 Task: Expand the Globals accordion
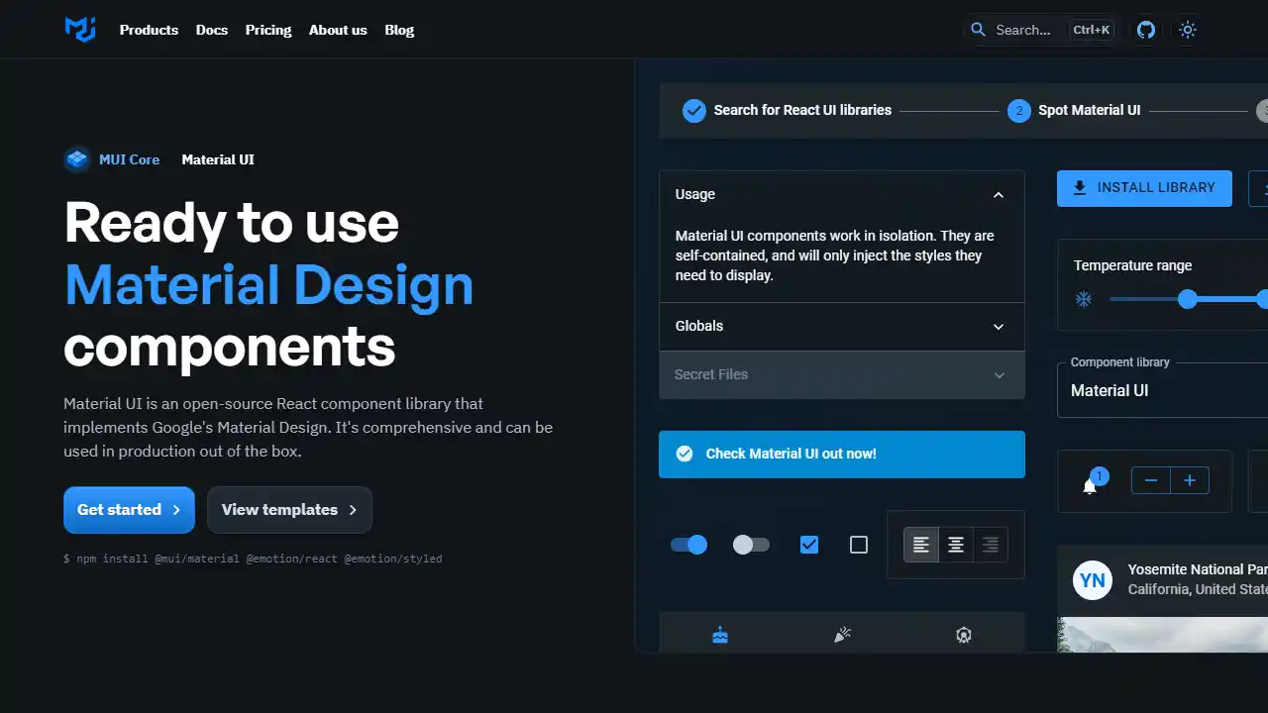click(x=842, y=326)
